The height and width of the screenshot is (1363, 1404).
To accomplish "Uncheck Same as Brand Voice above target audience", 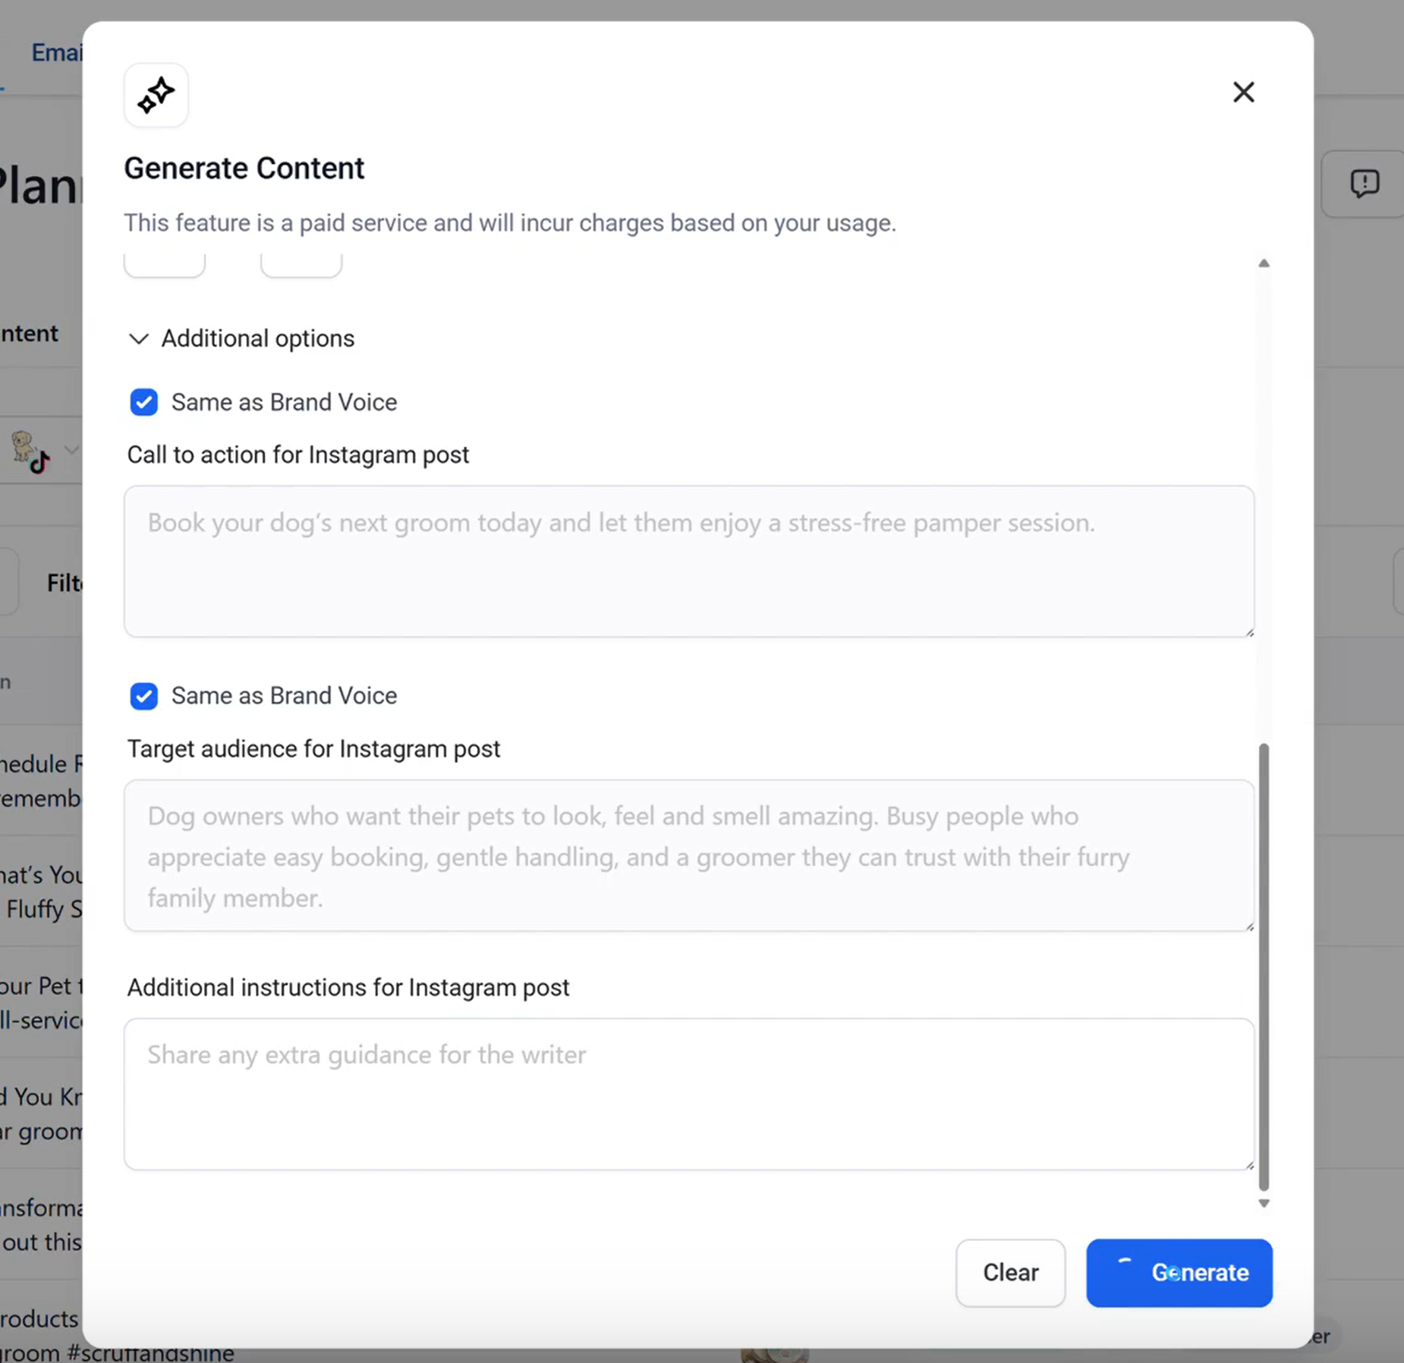I will (x=143, y=696).
